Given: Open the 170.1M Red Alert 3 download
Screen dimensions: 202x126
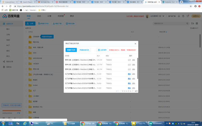Looking at the screenshot, I should pos(129,60).
